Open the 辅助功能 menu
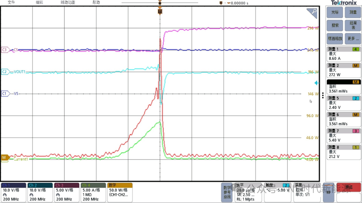This screenshot has width=362, height=203. point(68,2)
